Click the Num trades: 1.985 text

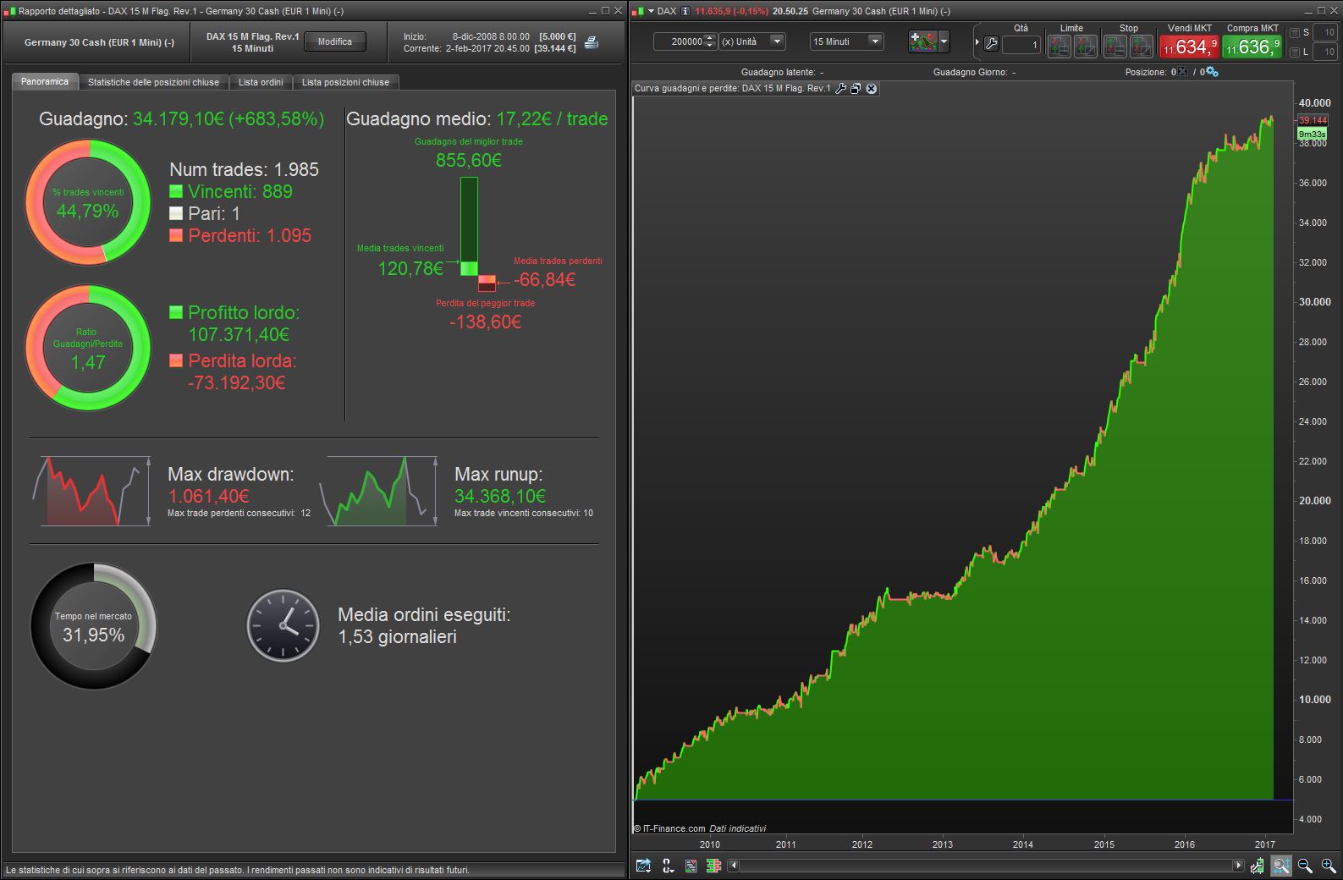point(244,169)
